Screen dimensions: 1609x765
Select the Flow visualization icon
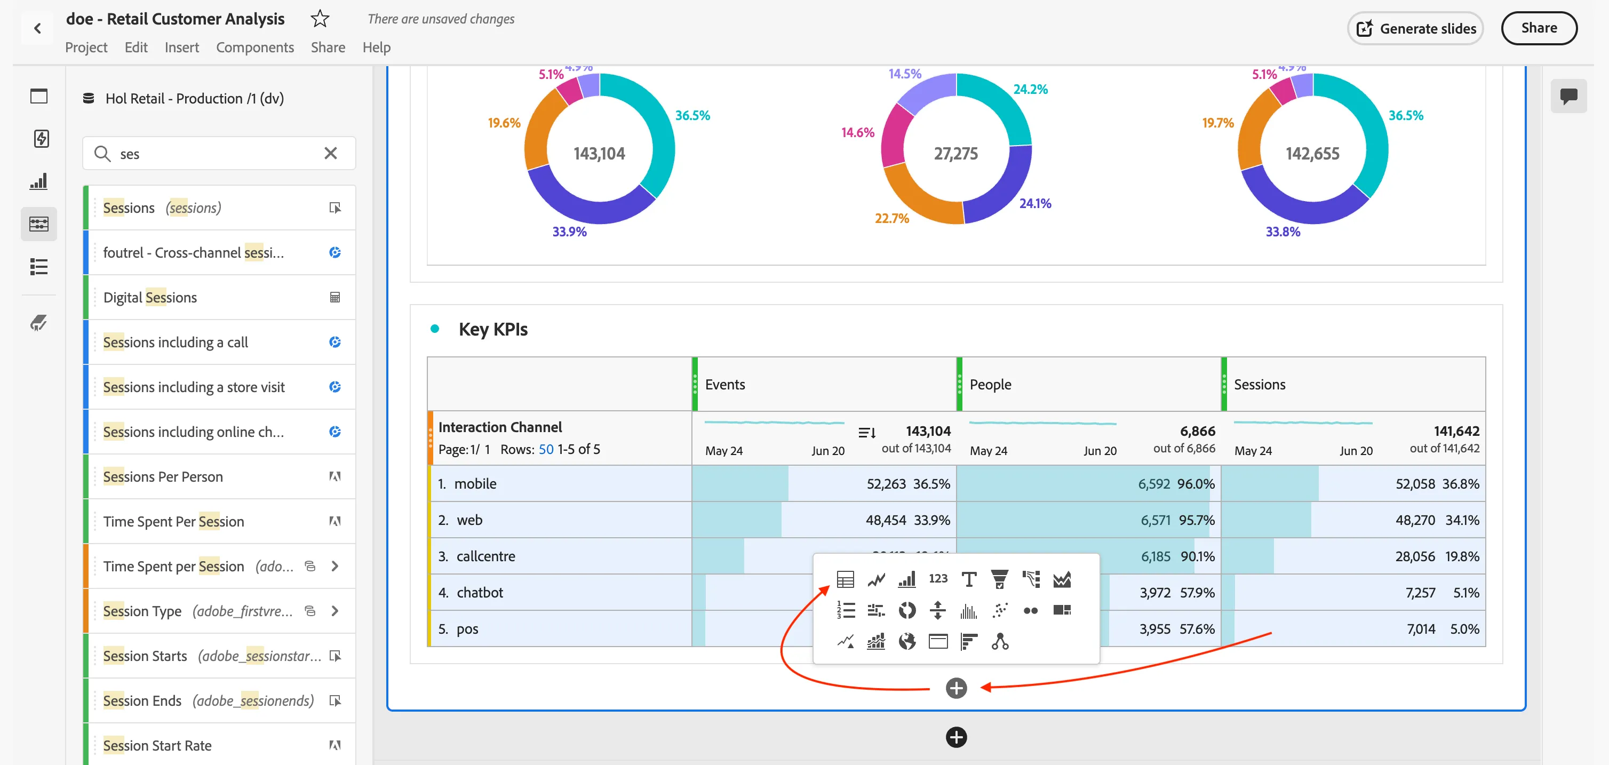coord(1031,579)
